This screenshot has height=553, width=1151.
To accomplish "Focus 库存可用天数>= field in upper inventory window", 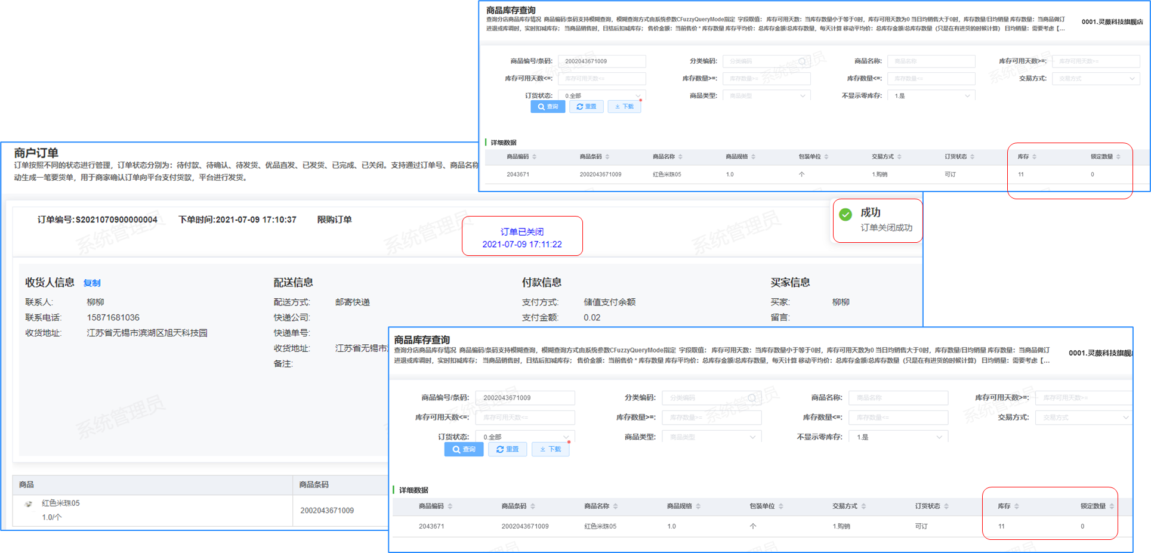I will click(1096, 61).
